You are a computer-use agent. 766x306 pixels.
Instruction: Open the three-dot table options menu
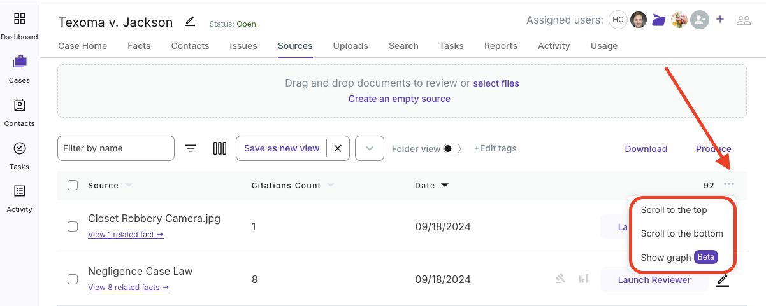tap(729, 184)
